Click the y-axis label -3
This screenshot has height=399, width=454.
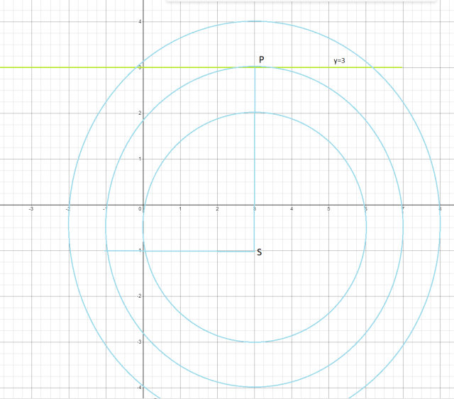139,342
